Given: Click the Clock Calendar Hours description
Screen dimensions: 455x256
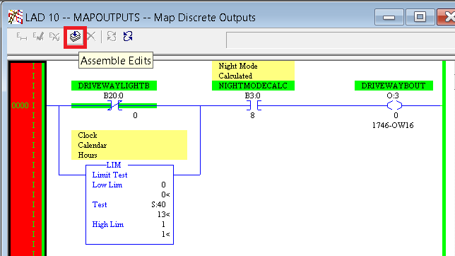Looking at the screenshot, I should tap(129, 145).
